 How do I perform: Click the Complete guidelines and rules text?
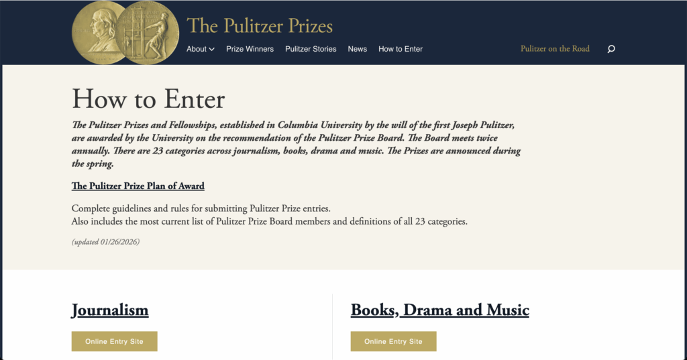pos(201,208)
